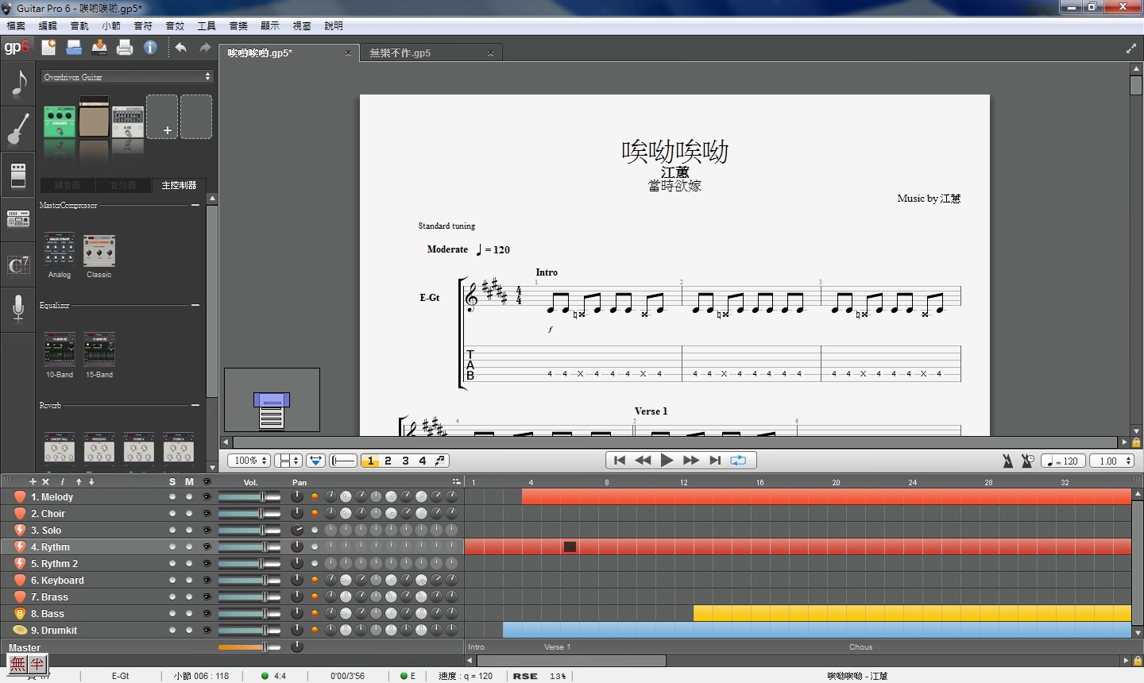Solo the 8. Bass track
1144x683 pixels.
172,613
